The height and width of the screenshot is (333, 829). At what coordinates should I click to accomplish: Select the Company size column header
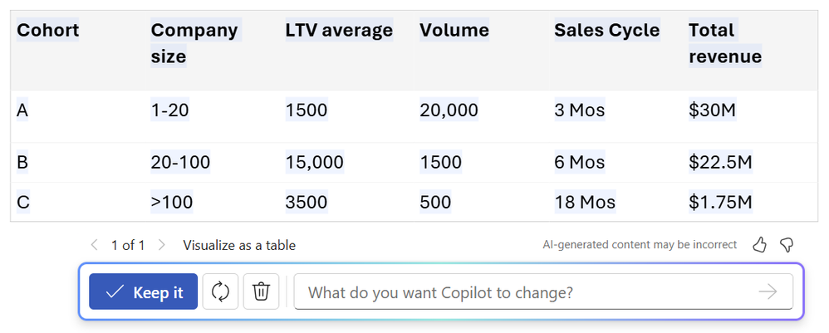(x=194, y=43)
